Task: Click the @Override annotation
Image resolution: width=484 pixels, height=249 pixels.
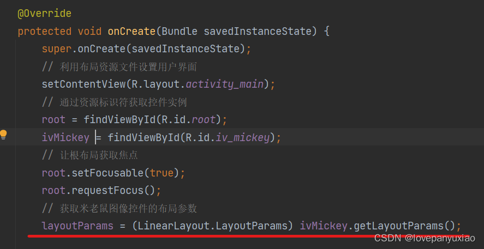Action: tap(44, 14)
